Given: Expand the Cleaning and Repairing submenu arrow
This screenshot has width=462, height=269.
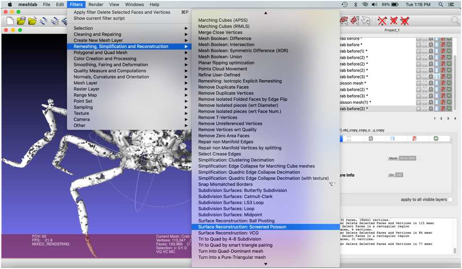Looking at the screenshot, I should click(x=186, y=34).
